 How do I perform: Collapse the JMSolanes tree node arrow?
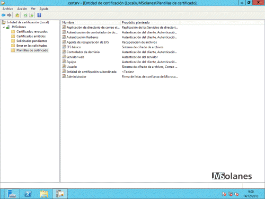(x=4, y=27)
